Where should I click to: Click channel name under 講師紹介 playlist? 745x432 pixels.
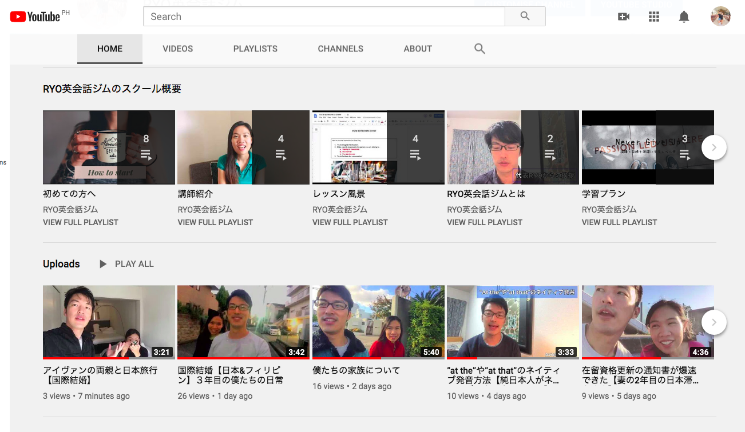[205, 209]
